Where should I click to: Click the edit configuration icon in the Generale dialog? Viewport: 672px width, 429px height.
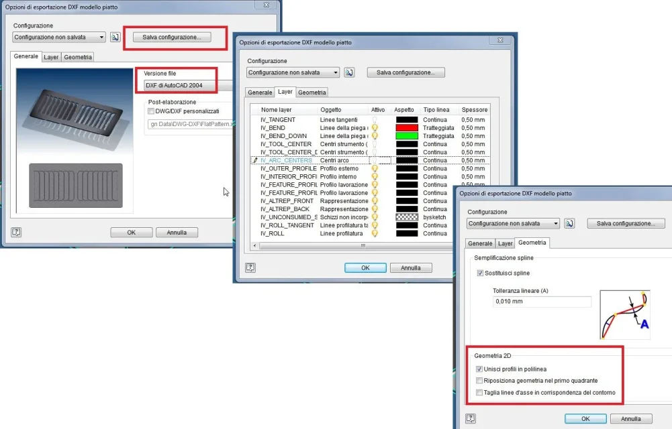[115, 38]
